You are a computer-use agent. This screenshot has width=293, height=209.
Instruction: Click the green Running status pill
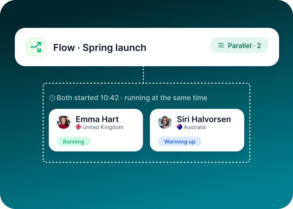click(74, 142)
